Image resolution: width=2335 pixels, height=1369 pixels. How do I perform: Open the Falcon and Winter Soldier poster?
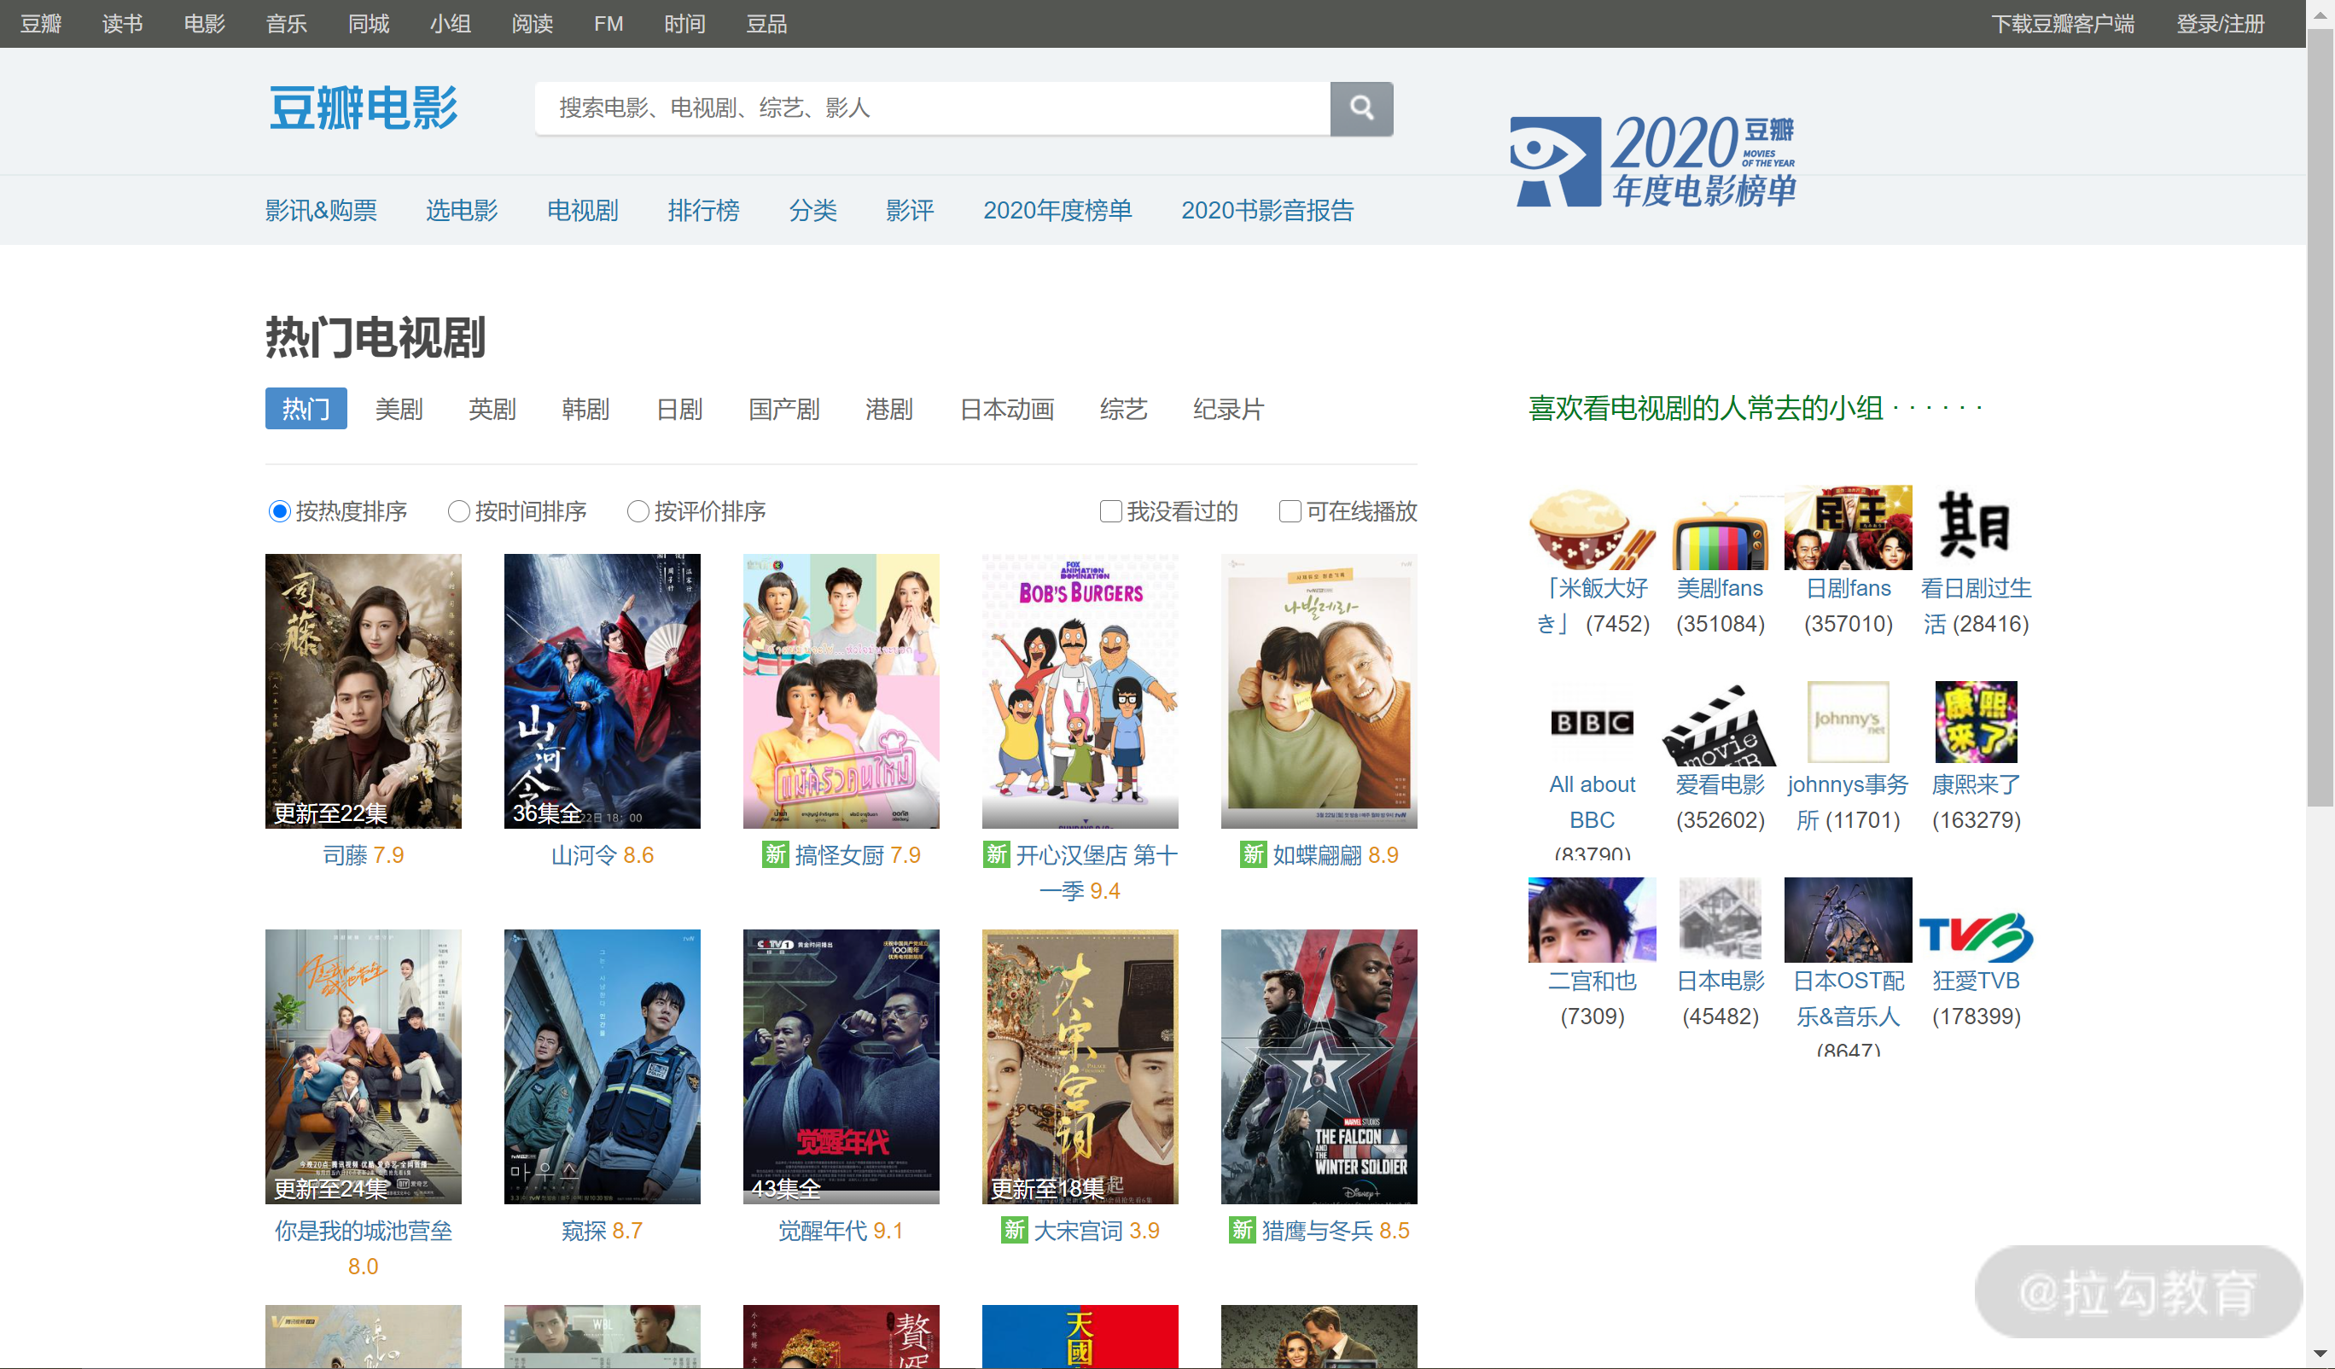(x=1319, y=1067)
